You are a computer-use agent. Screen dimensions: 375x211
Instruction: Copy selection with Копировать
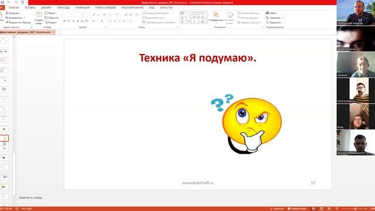pos(15,18)
